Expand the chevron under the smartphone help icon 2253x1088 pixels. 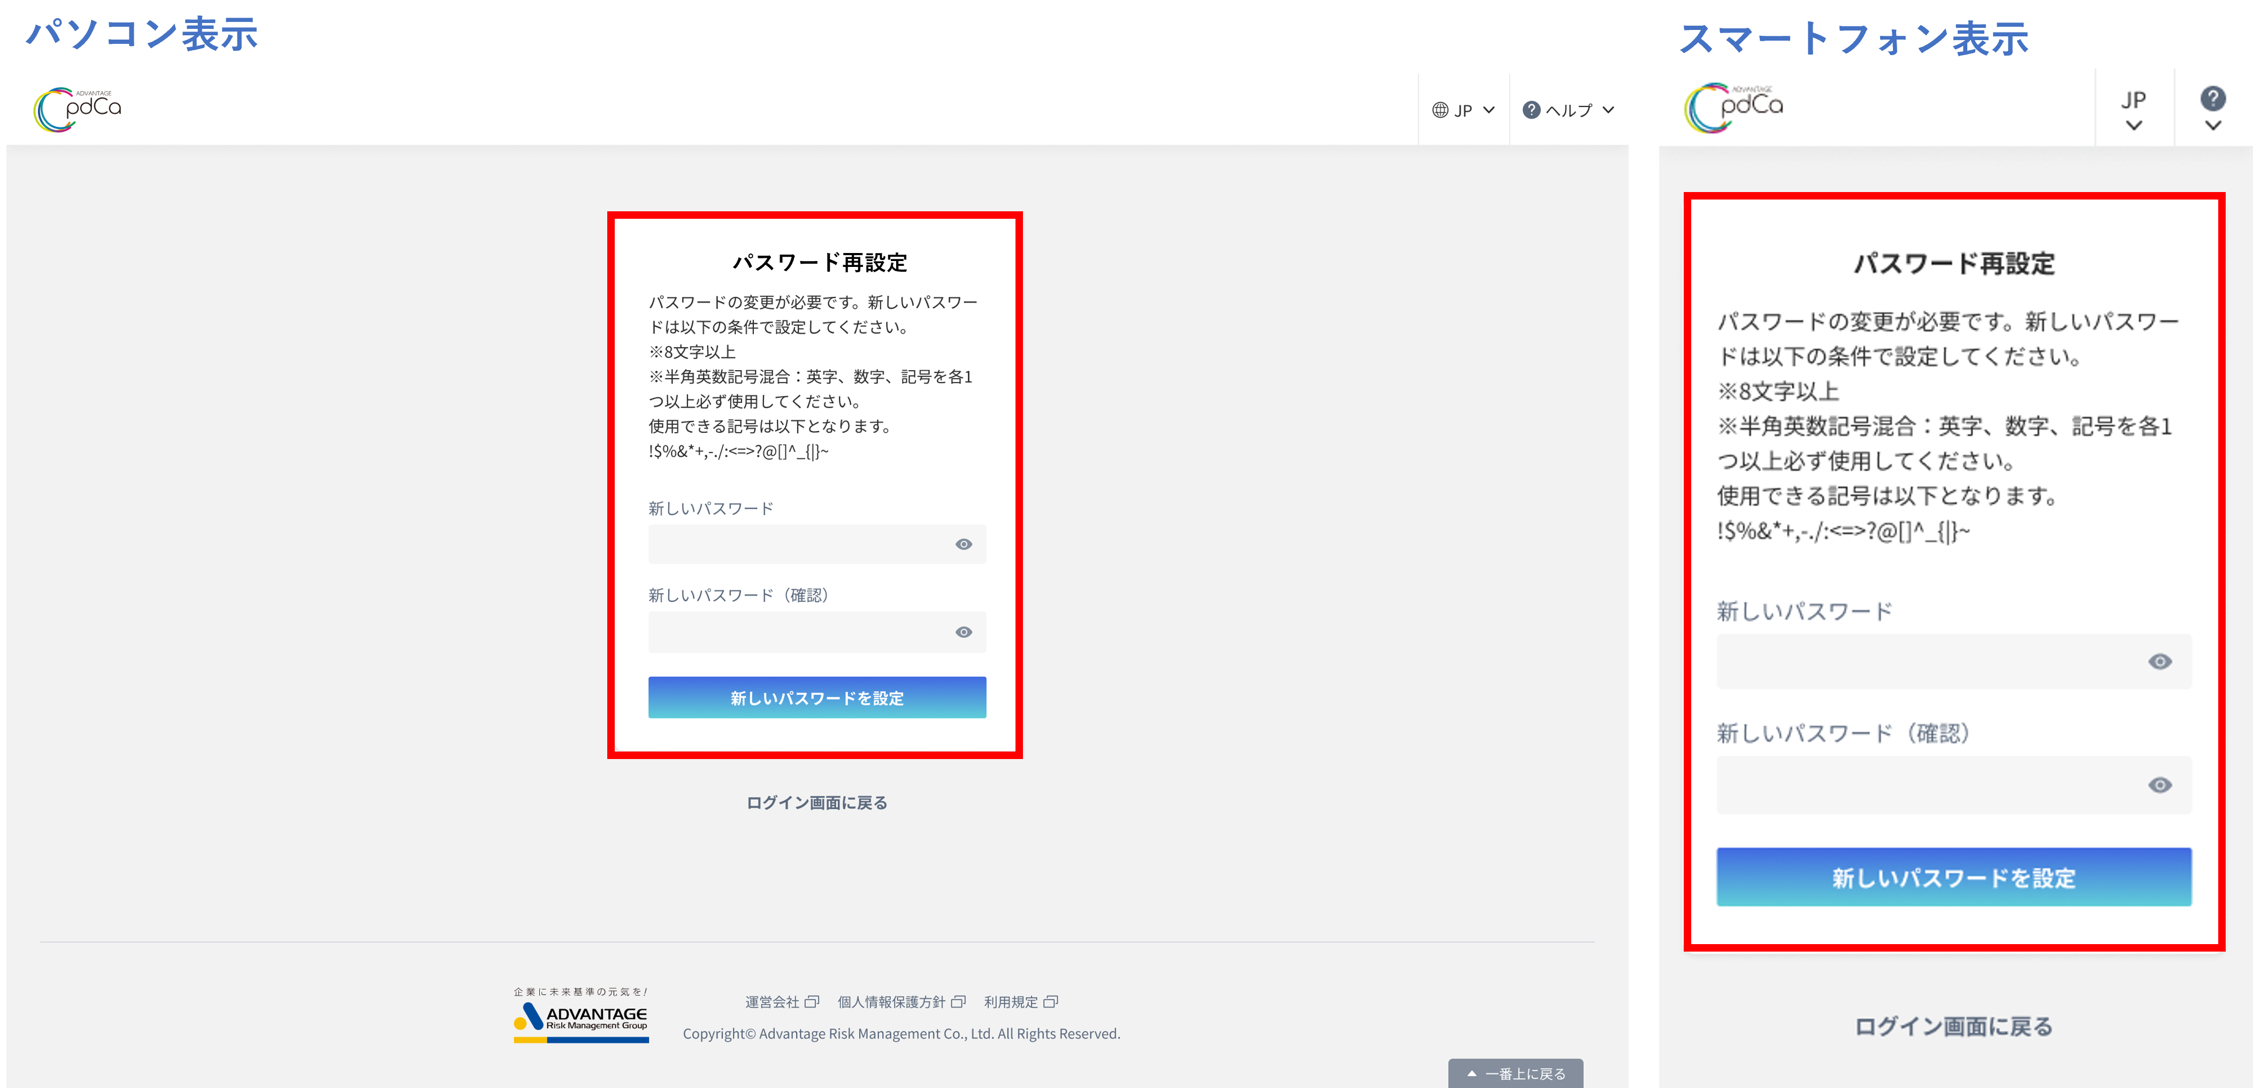(2212, 126)
